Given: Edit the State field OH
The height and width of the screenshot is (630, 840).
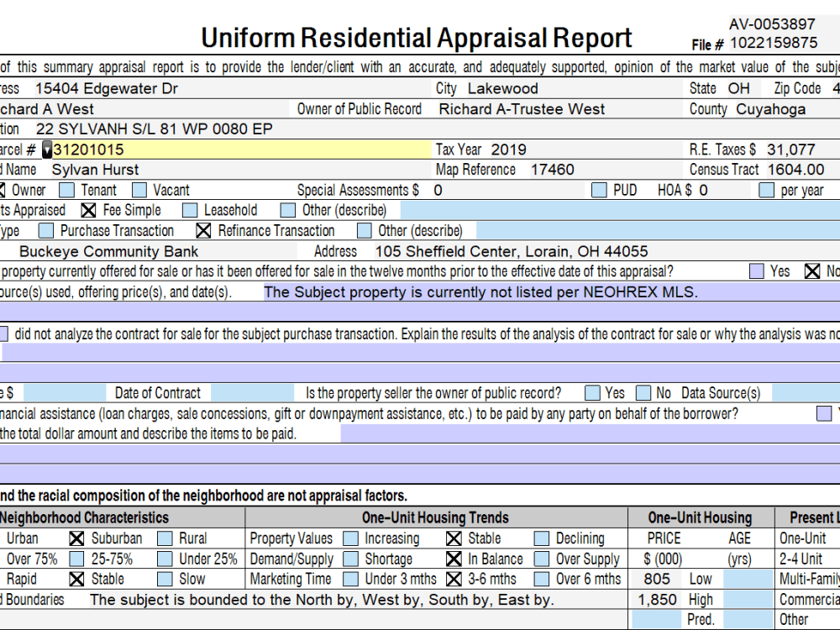Looking at the screenshot, I should (x=745, y=88).
